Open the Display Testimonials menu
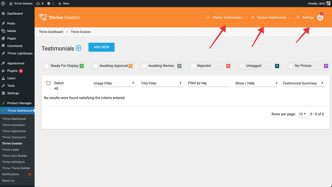This screenshot has height=187, width=332. click(x=225, y=18)
